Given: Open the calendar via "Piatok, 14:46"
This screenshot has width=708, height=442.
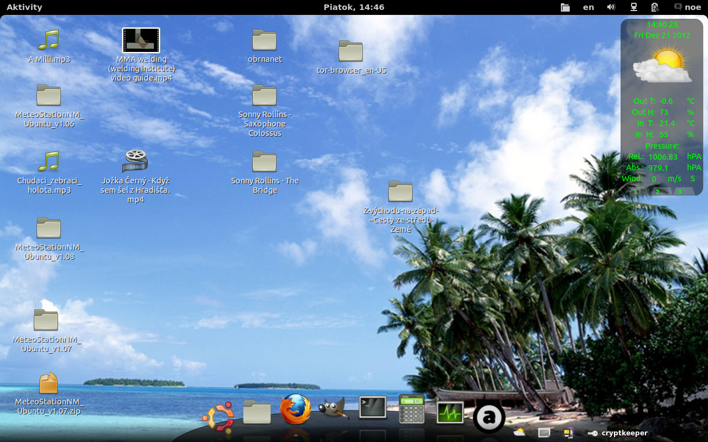Looking at the screenshot, I should (354, 7).
